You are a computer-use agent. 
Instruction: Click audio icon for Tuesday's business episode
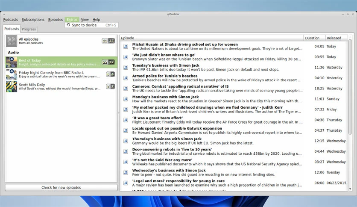[126, 68]
